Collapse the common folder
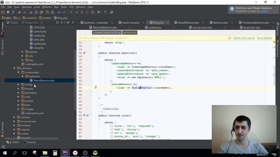This screenshot has height=157, width=280. click(14, 68)
